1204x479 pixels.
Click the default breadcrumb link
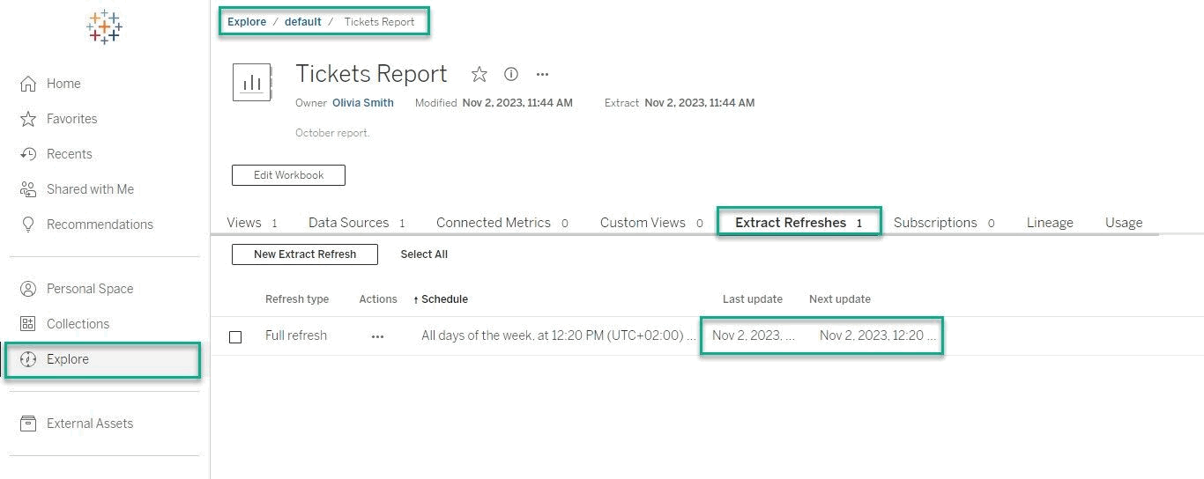coord(302,22)
